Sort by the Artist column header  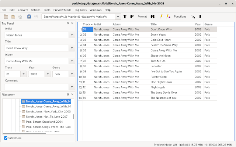pyautogui.click(x=103, y=24)
